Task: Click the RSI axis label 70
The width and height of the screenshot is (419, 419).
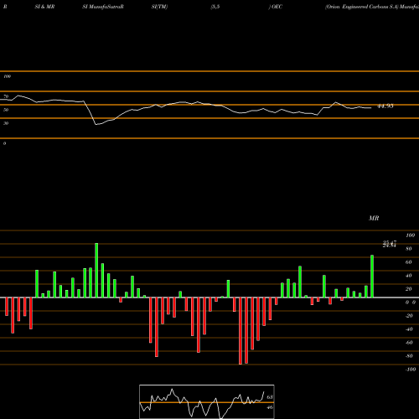Action: (6, 96)
